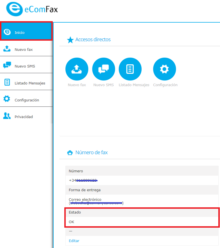This screenshot has height=248, width=220.
Task: Click the OK status value
Action: click(71, 222)
